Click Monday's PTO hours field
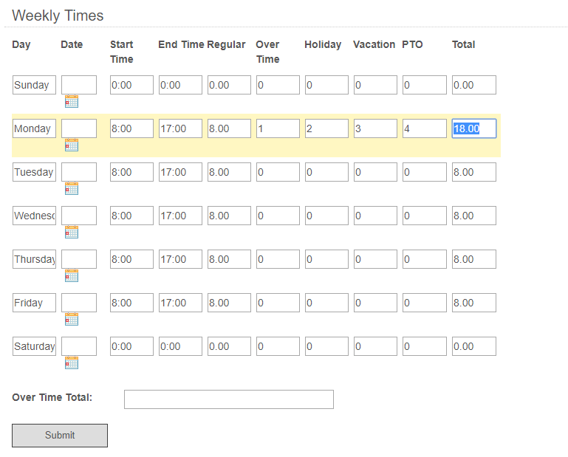 pos(424,128)
